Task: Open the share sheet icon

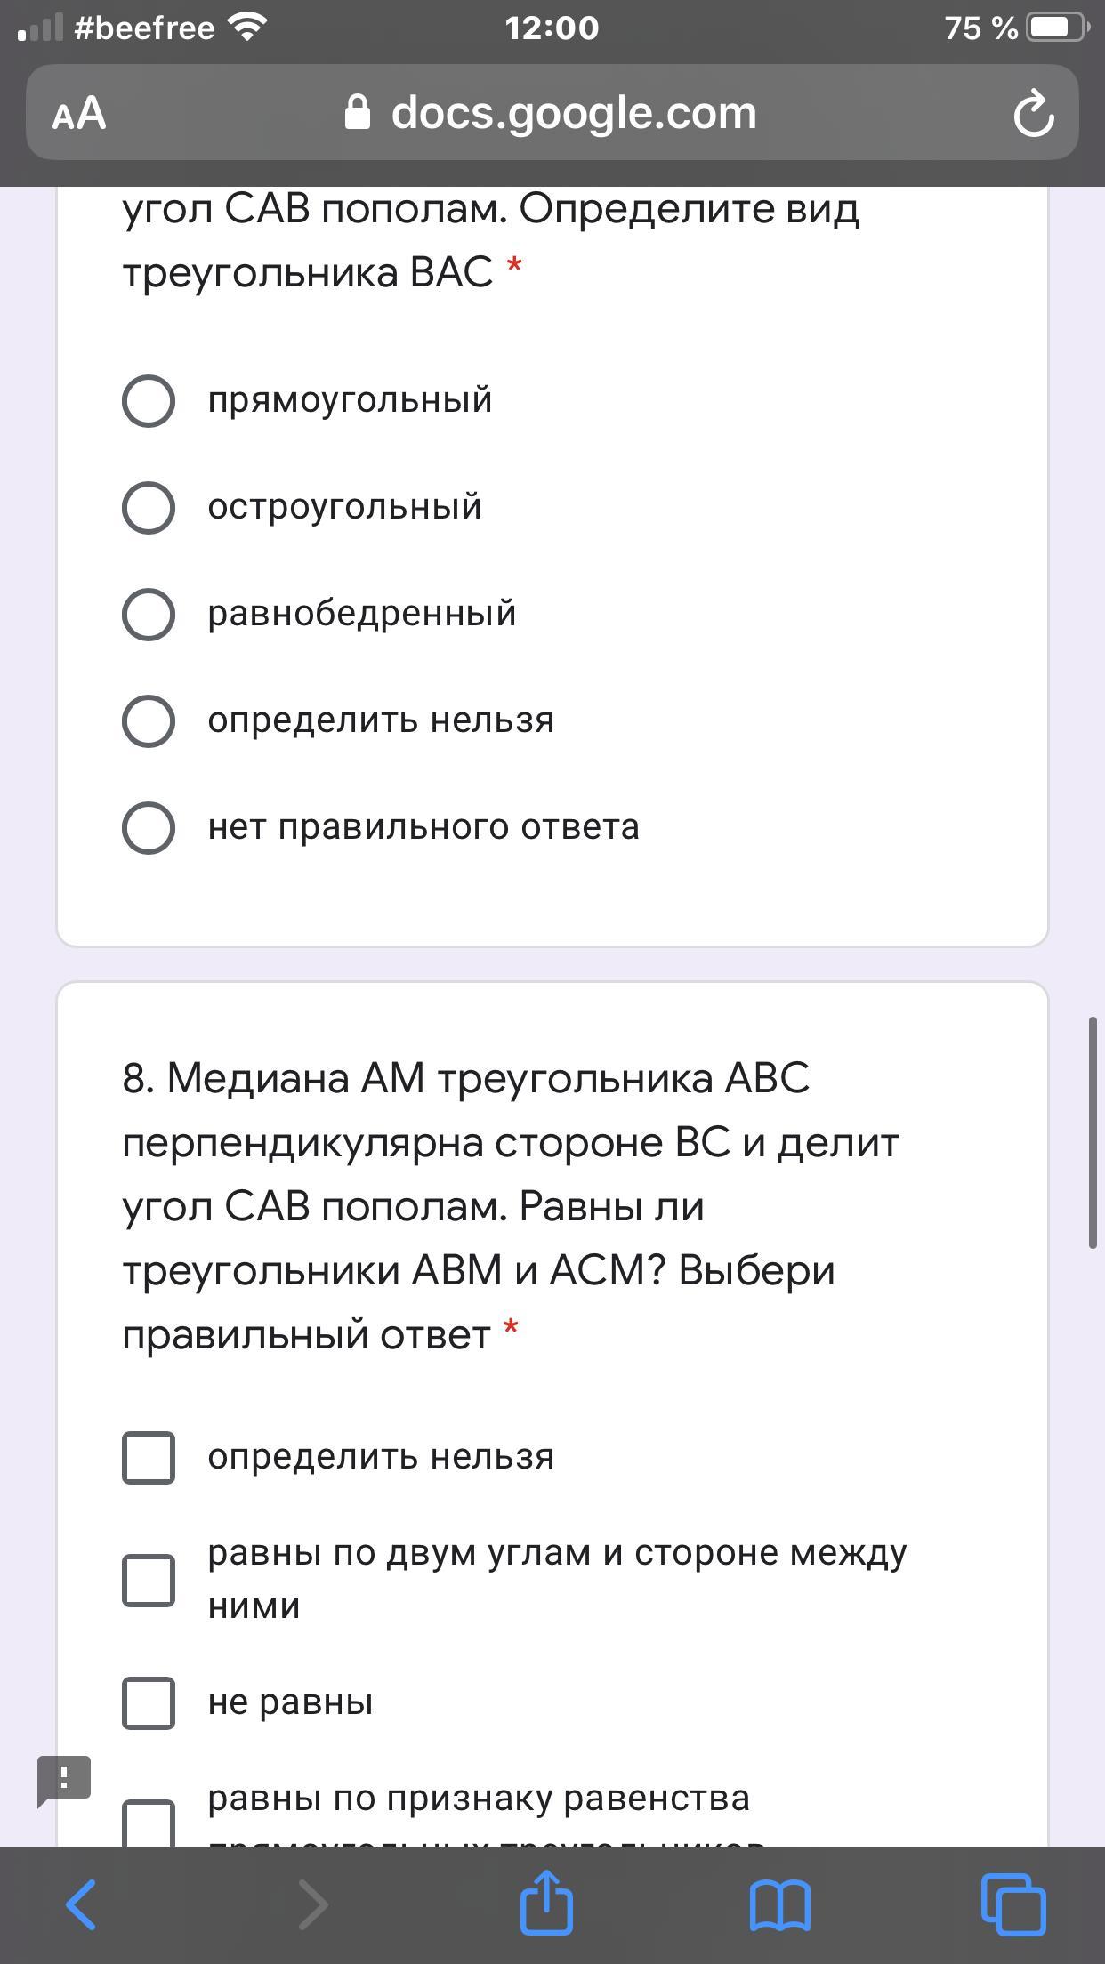Action: (546, 1901)
